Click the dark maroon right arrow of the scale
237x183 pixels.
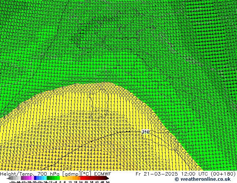point(108,178)
